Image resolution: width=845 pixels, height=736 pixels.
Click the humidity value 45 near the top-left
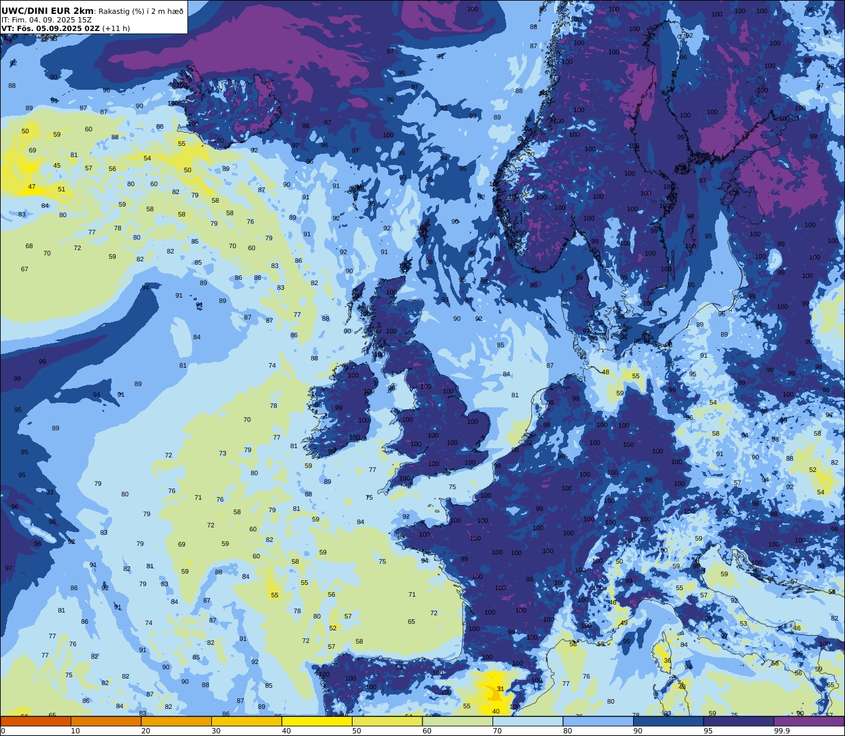[x=57, y=166]
